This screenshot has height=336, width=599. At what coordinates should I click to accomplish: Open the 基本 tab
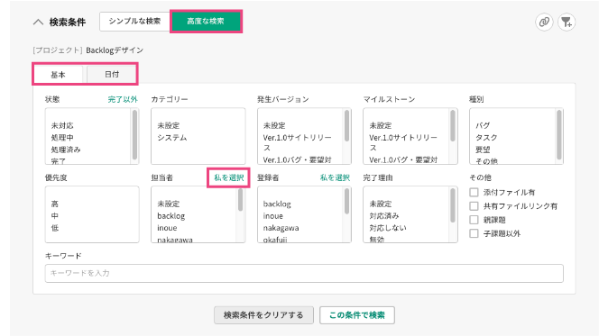(58, 75)
